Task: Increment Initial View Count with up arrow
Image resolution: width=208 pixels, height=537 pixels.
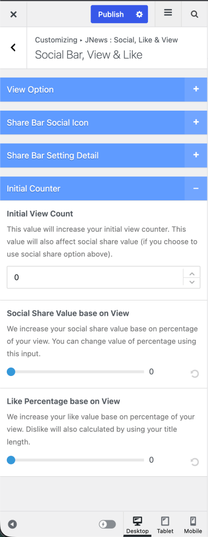Action: point(192,273)
